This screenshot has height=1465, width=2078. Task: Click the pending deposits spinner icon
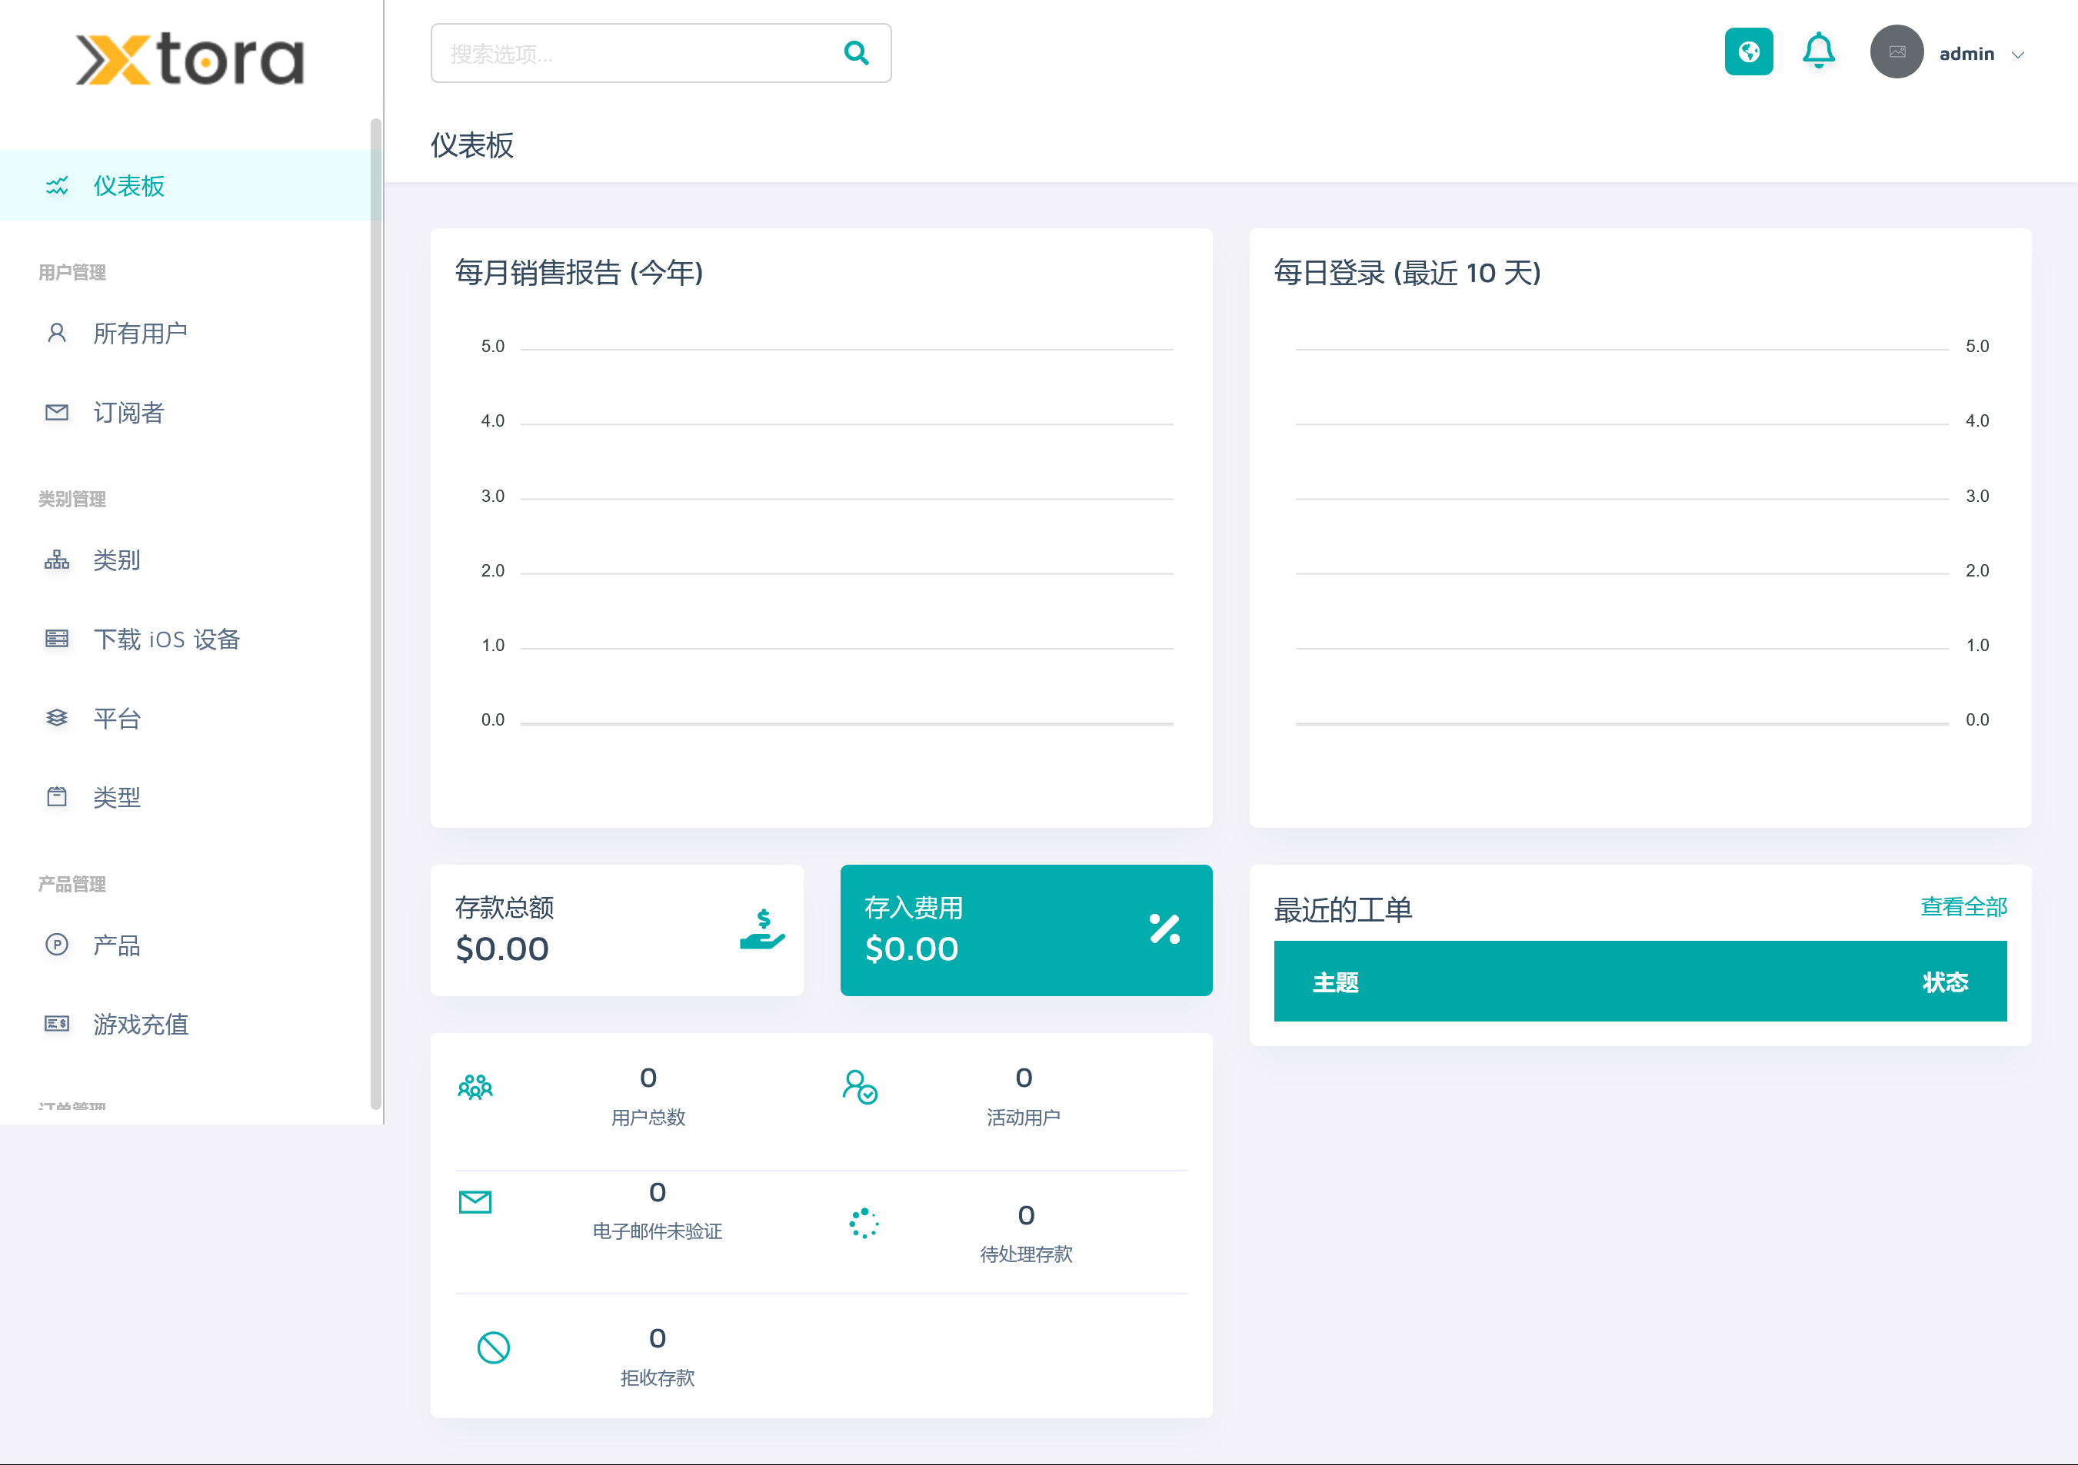tap(864, 1224)
